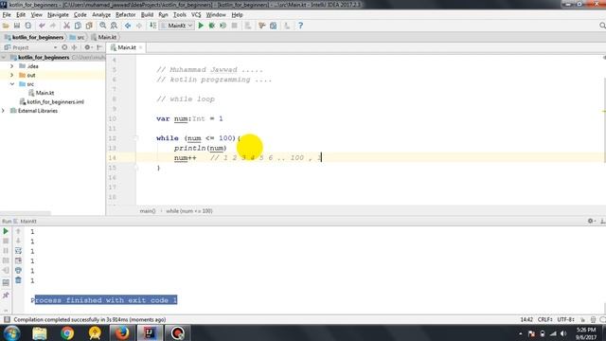Viewport: 606px width, 341px height.
Task: Expand the out folder
Action: tap(11, 75)
